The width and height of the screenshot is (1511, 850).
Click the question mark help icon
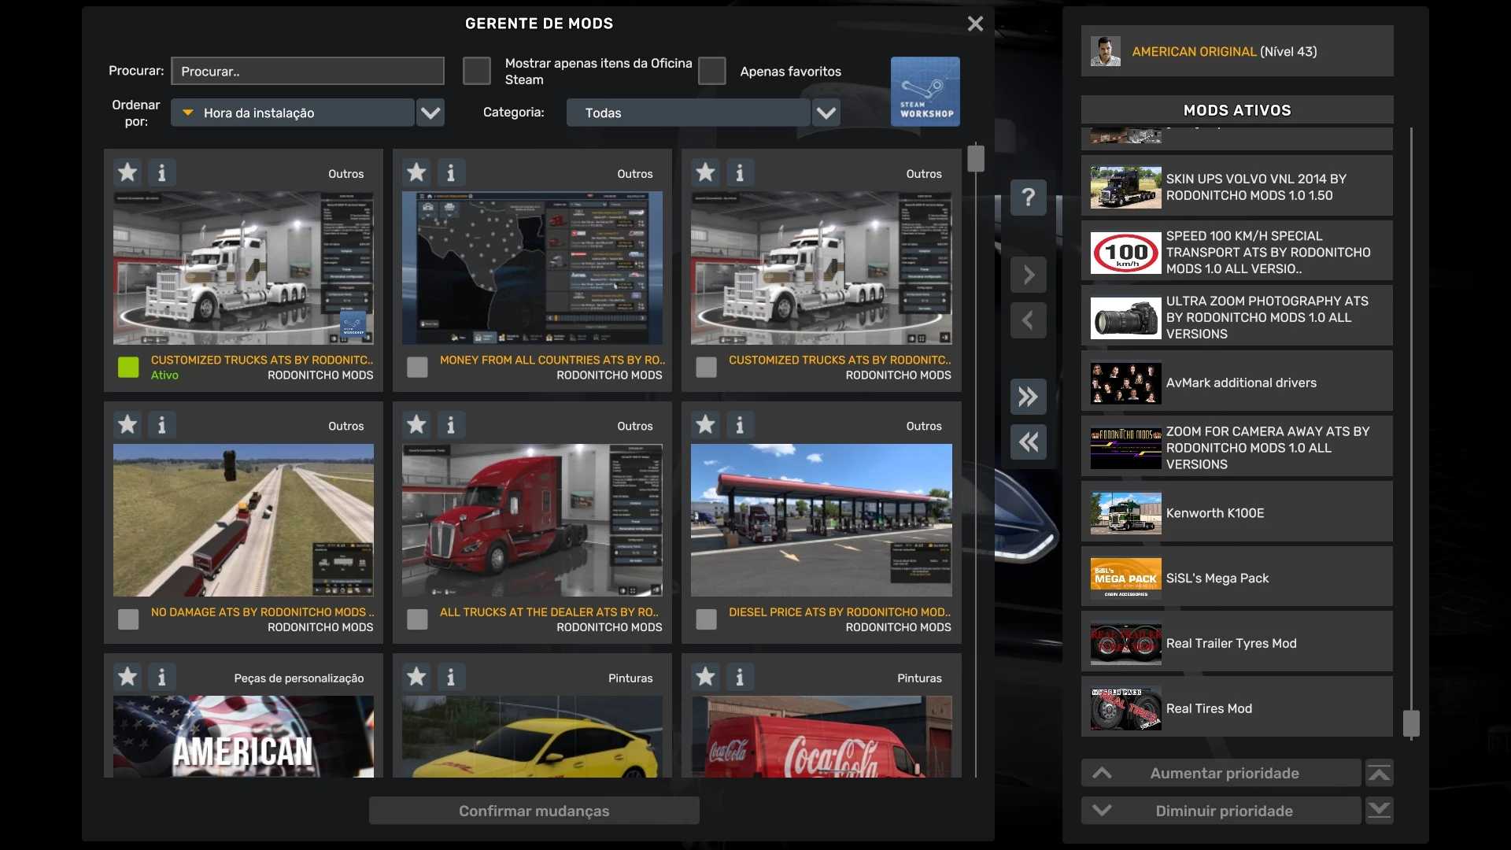(1028, 198)
